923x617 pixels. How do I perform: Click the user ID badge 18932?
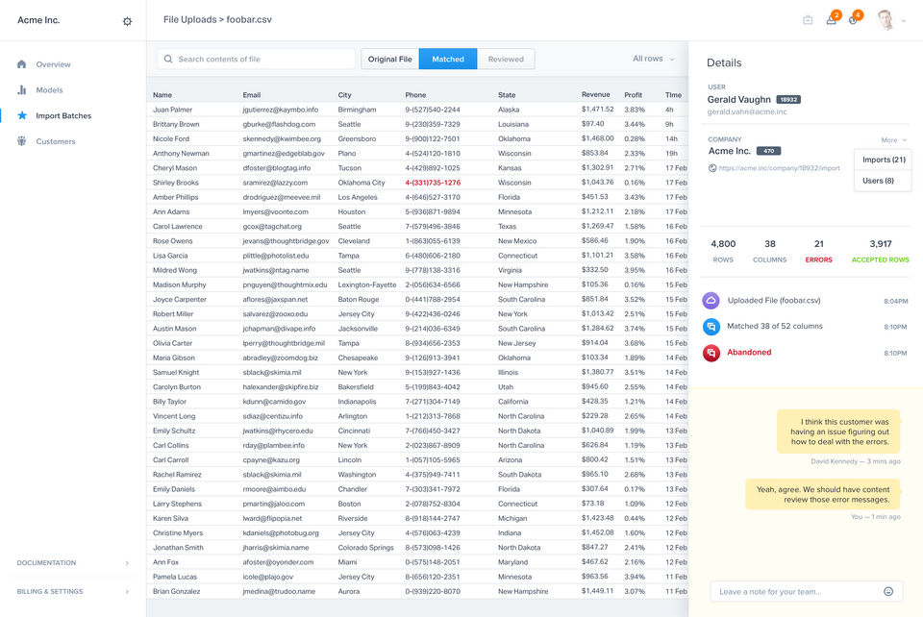coord(788,99)
